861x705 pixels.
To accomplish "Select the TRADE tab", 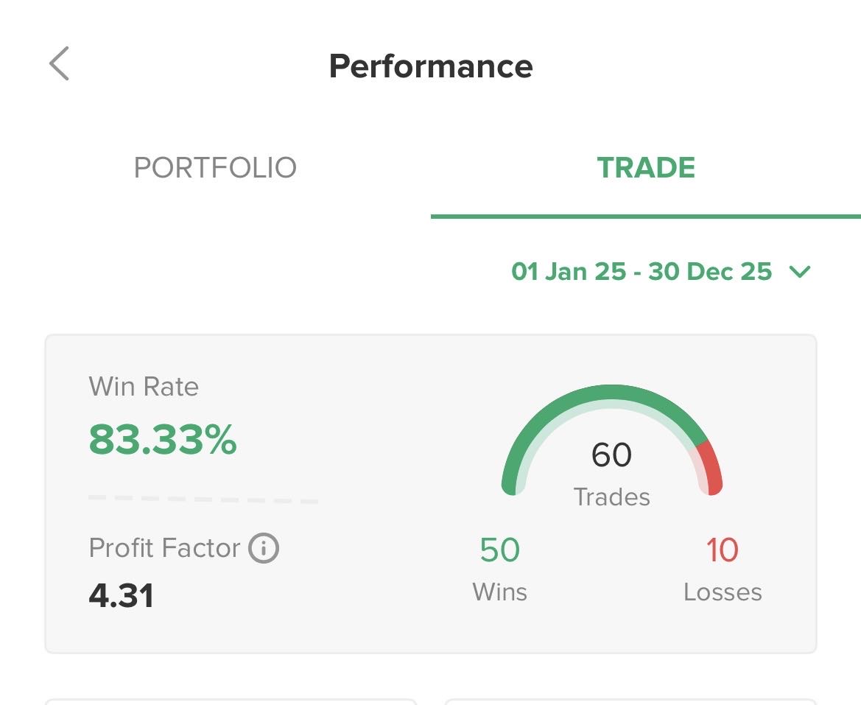I will 646,168.
